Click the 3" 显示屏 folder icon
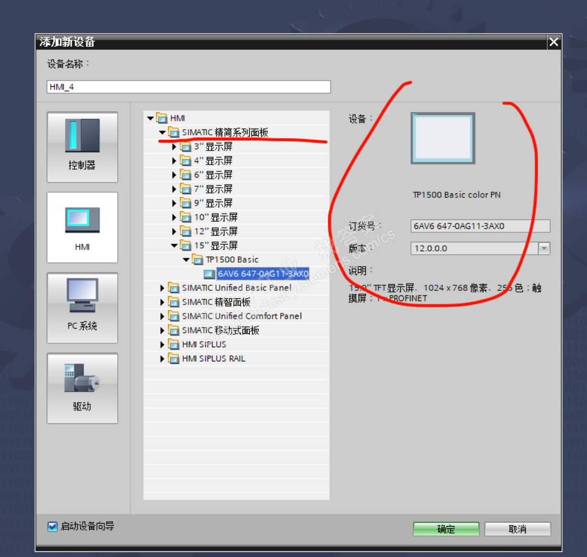Screen dimensions: 587x557 186,147
